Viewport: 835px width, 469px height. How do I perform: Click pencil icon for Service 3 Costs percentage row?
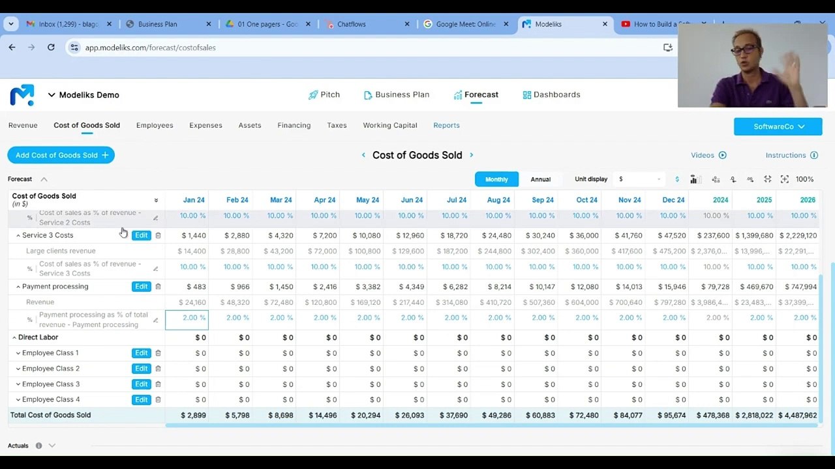point(155,268)
